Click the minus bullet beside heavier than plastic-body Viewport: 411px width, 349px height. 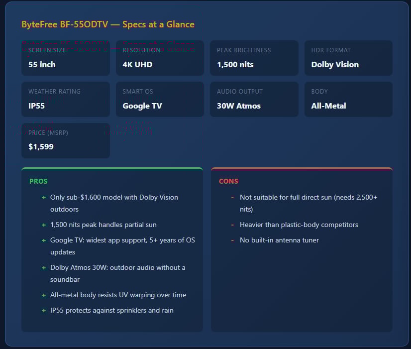click(232, 225)
